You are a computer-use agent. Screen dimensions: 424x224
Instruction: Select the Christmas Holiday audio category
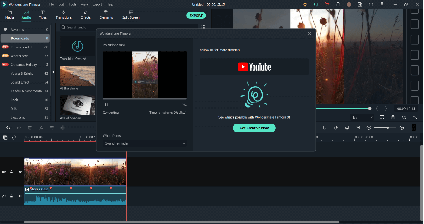point(25,65)
